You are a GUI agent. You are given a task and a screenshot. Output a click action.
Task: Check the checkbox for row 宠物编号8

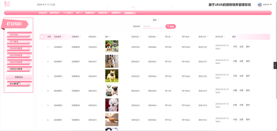click(42, 47)
